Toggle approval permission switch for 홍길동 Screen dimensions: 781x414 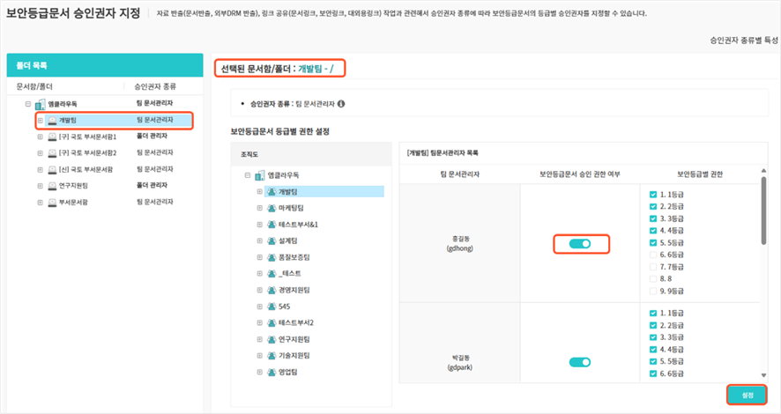point(579,243)
